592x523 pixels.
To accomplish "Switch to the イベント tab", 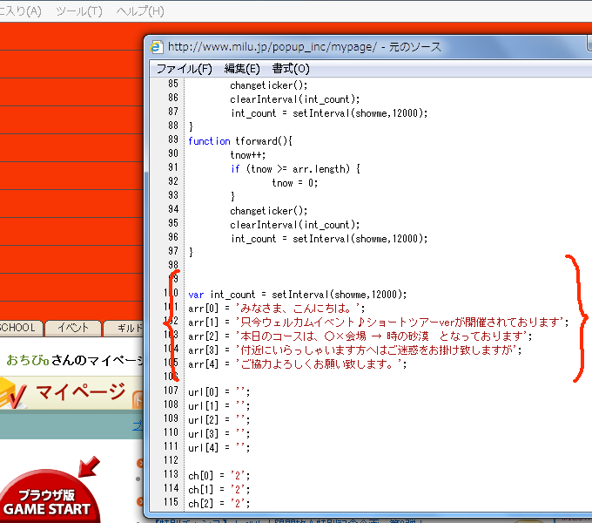I will coord(72,328).
